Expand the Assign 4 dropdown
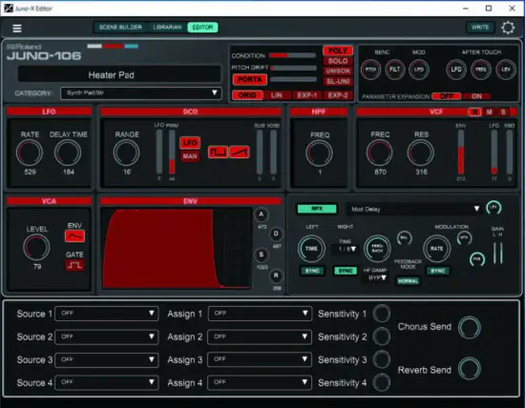This screenshot has width=525, height=408. pyautogui.click(x=260, y=382)
